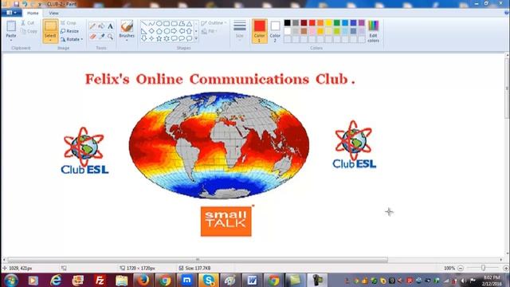Image resolution: width=510 pixels, height=287 pixels.
Task: Pick the green color swatch
Action: tap(337, 23)
